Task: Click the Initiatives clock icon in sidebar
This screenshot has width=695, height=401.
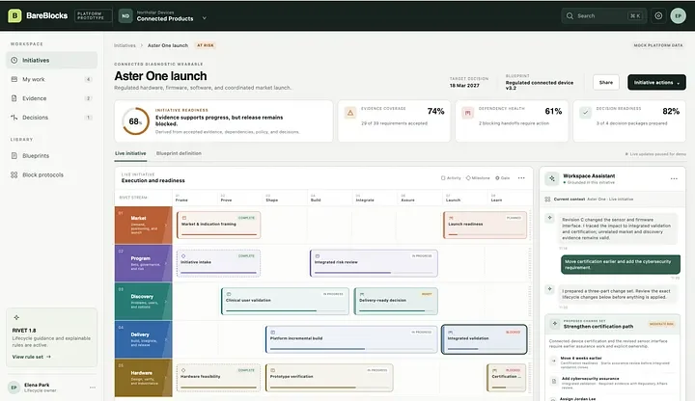Action: pyautogui.click(x=14, y=60)
